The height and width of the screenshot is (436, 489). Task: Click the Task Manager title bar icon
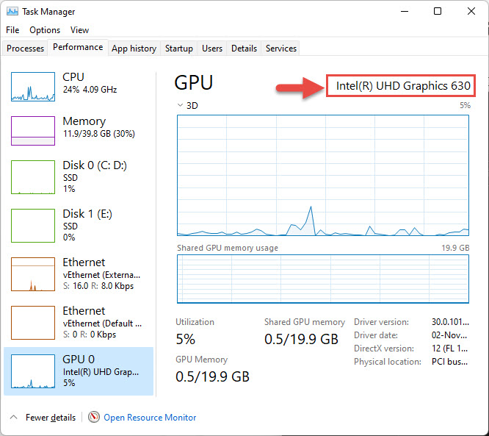coord(12,12)
